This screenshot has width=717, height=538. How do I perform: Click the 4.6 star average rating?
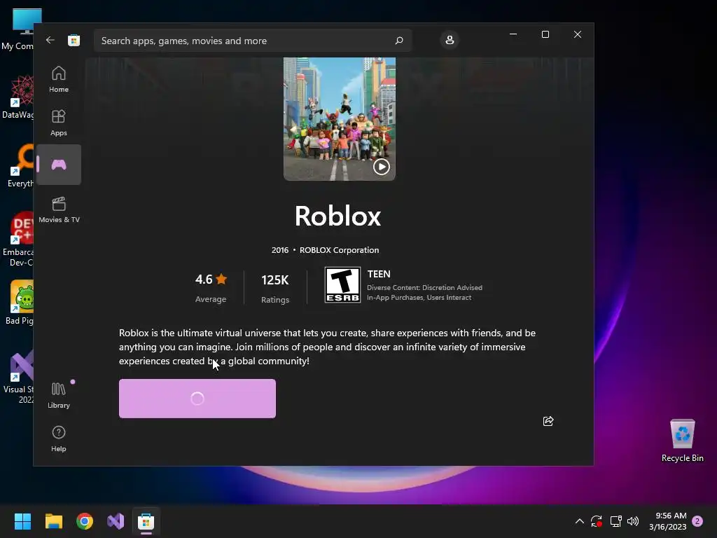point(211,287)
